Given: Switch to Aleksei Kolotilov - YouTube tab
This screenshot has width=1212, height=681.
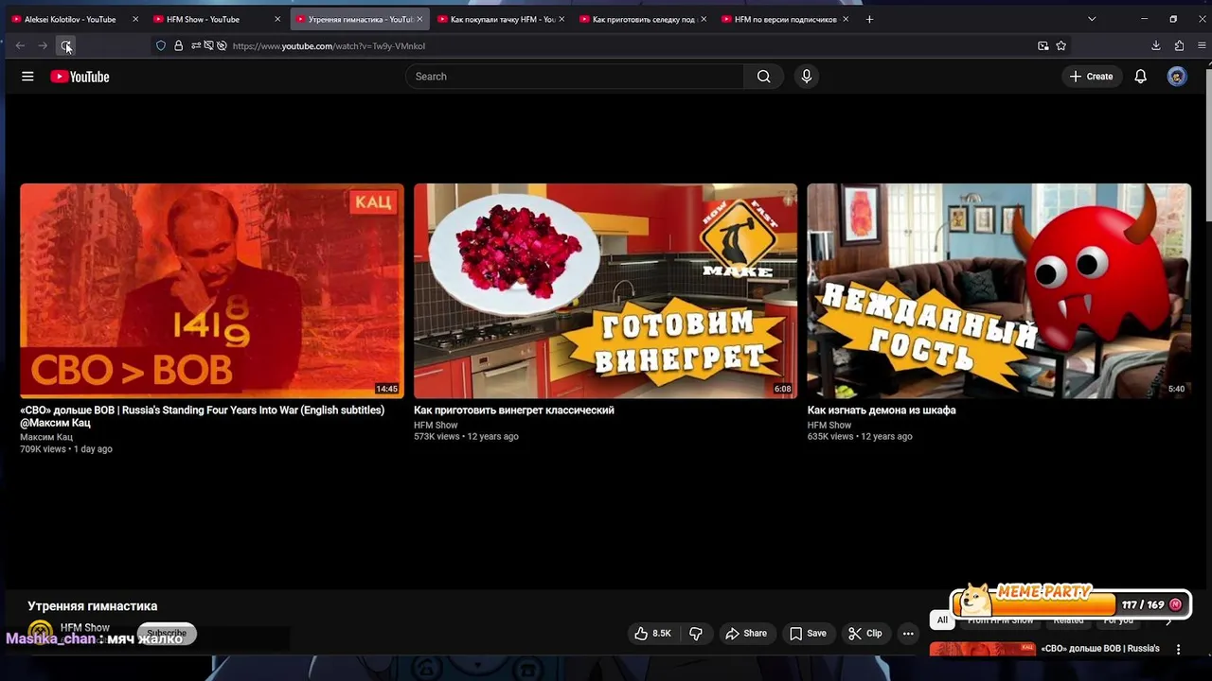Looking at the screenshot, I should tap(75, 19).
